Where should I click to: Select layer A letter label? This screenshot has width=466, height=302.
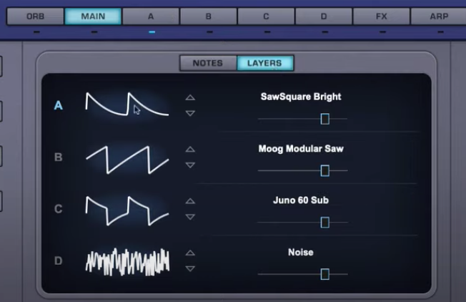pyautogui.click(x=59, y=105)
